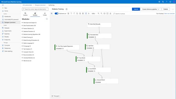
Task: Expand Model Scoring & Evaluation category
Action: click(31, 40)
